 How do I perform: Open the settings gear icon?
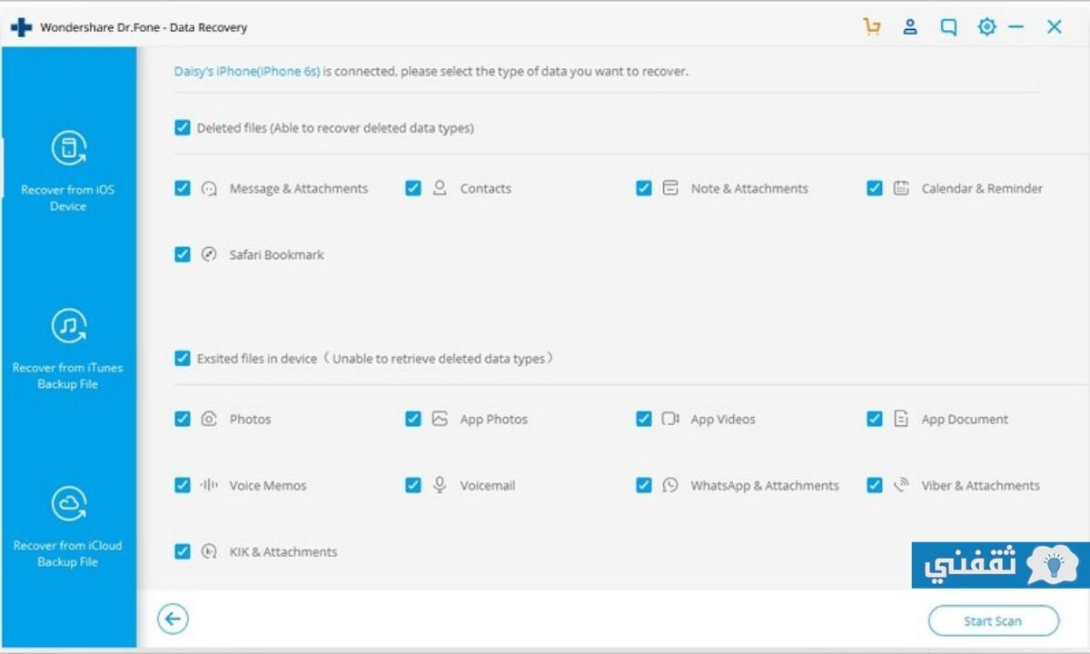986,27
